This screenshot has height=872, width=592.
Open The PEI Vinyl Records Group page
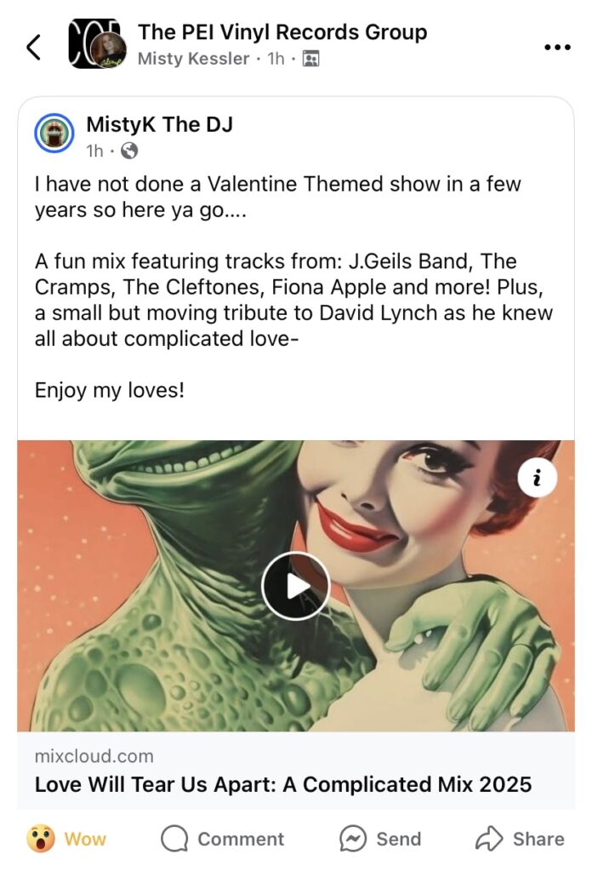point(282,32)
